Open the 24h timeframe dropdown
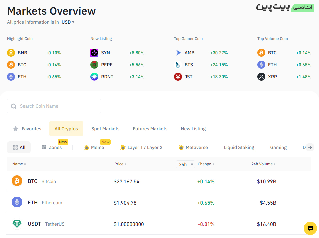This screenshot has width=319, height=238. (186, 164)
